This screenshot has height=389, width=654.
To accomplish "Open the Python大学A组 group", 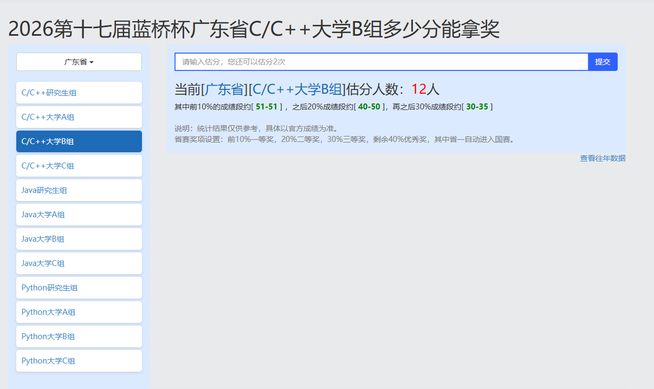I will pos(79,312).
